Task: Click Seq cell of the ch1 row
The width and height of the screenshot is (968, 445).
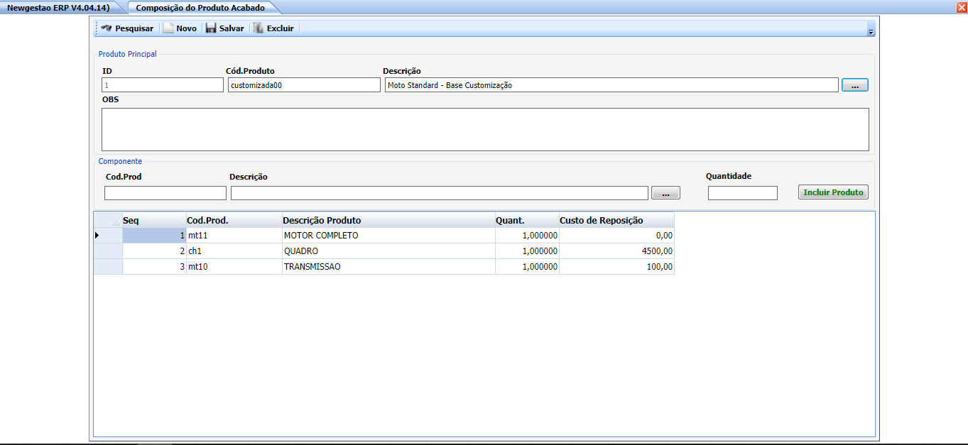Action: pyautogui.click(x=154, y=251)
